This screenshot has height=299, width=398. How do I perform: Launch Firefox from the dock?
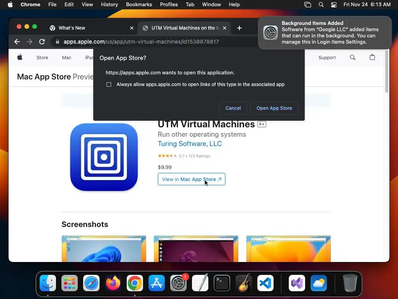pos(113,283)
